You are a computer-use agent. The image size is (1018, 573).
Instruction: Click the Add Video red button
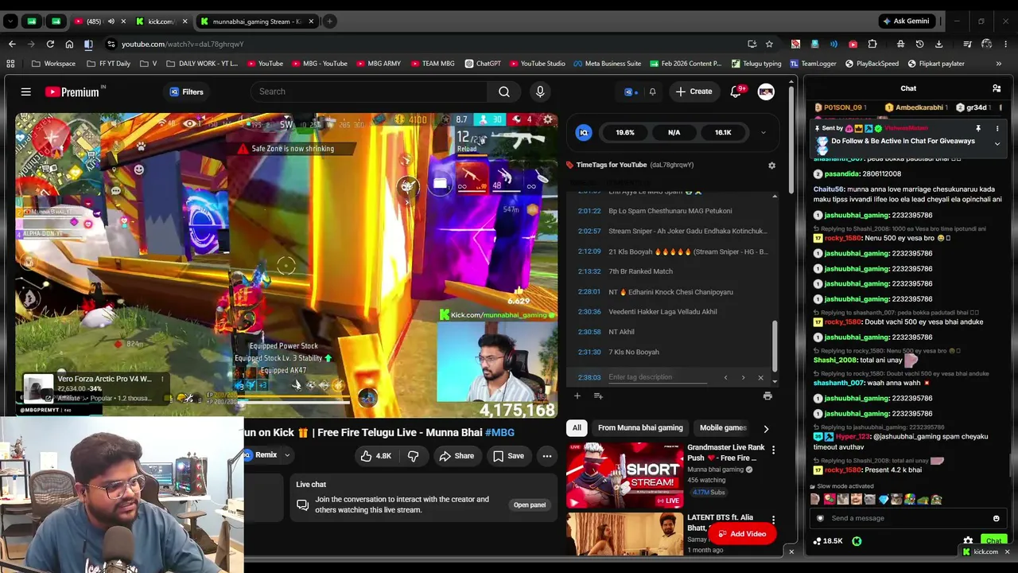tap(742, 534)
